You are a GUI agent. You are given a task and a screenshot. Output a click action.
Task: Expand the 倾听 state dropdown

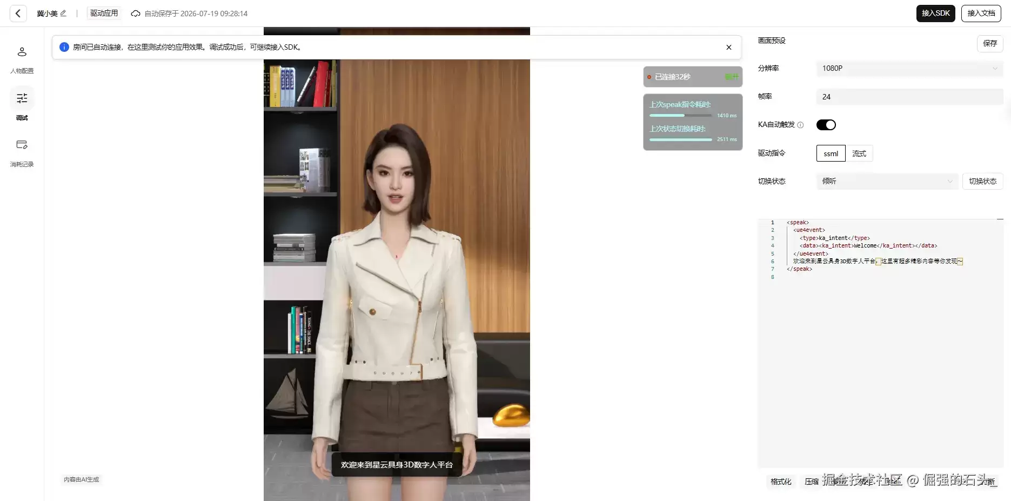pyautogui.click(x=887, y=181)
